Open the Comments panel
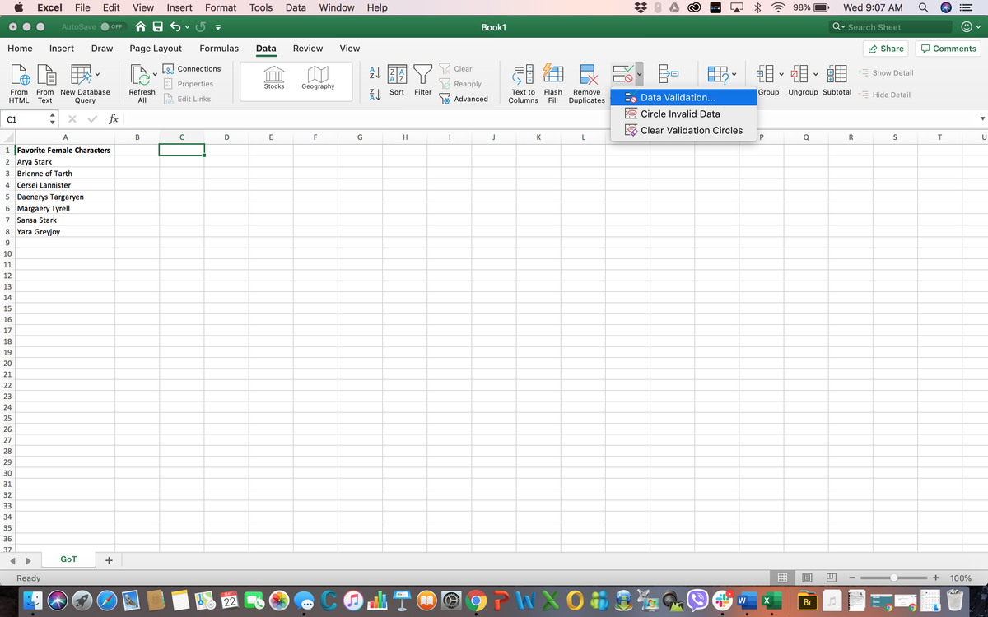 (948, 48)
